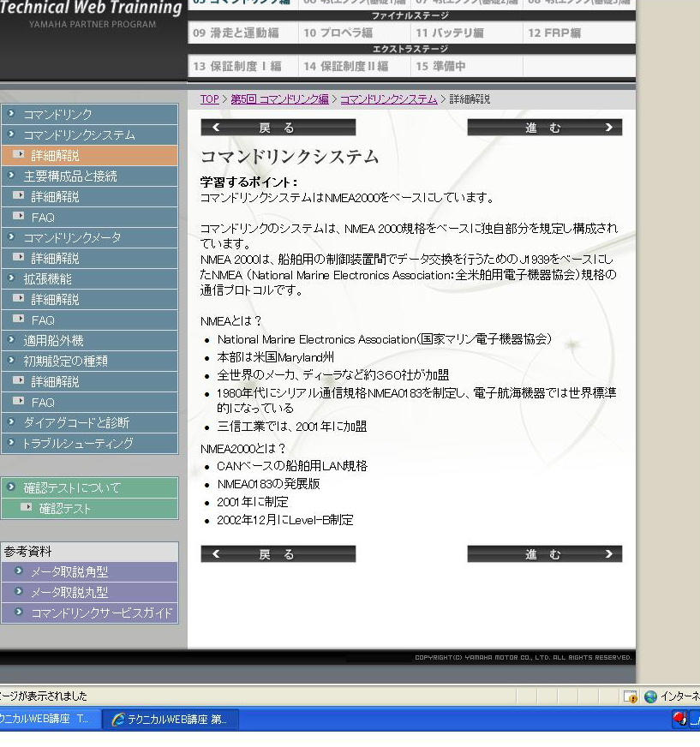Click arrow icon beside コマンドリンク item
Viewport: 700px width, 747px height.
click(11, 113)
